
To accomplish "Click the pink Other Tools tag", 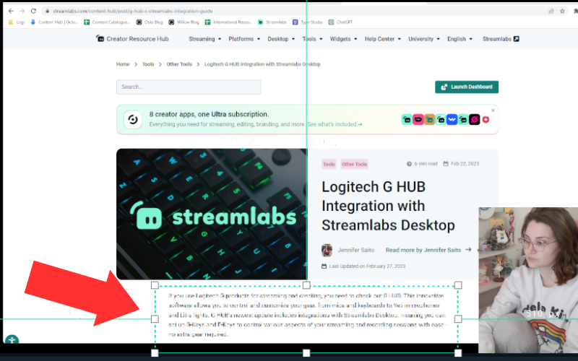I will [354, 165].
